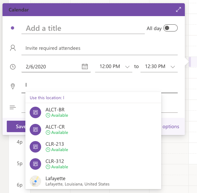Select the ALCT-CR room suggestion
The height and width of the screenshot is (193, 197).
coord(93,130)
